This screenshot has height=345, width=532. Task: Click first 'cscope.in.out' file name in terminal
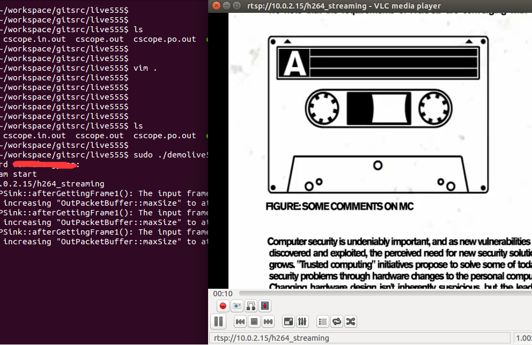(34, 39)
